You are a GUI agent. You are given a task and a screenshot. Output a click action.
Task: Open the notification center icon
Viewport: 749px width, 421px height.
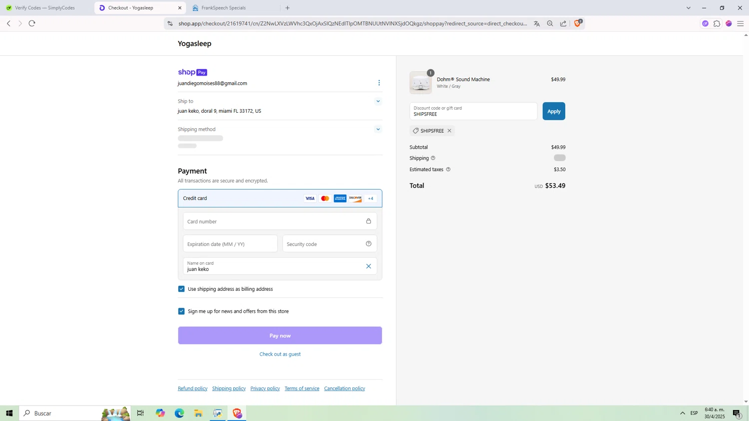(737, 413)
